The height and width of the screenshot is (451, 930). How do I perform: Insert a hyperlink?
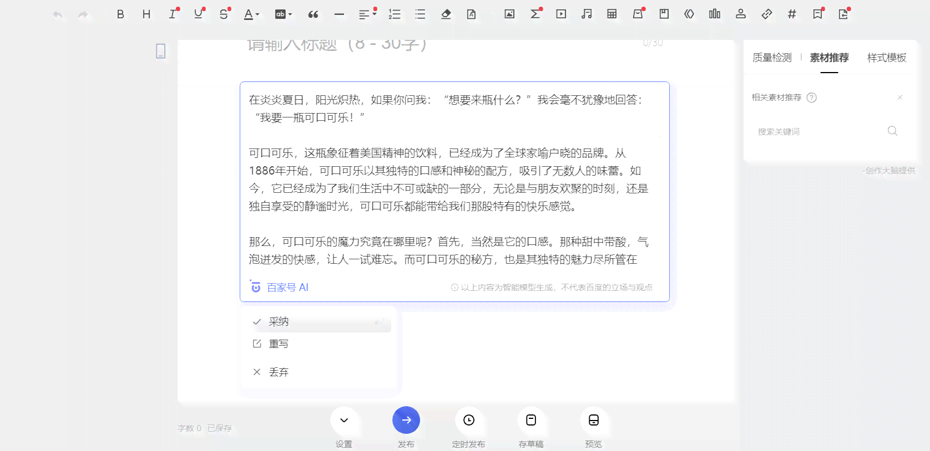tap(766, 14)
